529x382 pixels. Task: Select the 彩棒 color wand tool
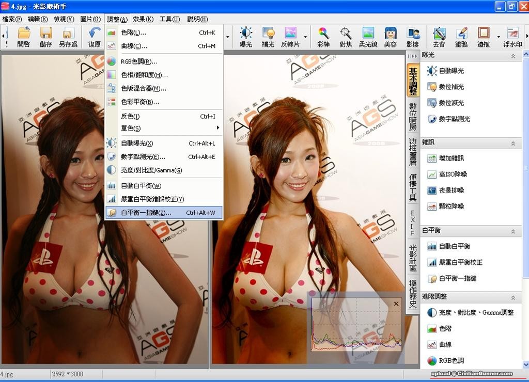click(323, 37)
